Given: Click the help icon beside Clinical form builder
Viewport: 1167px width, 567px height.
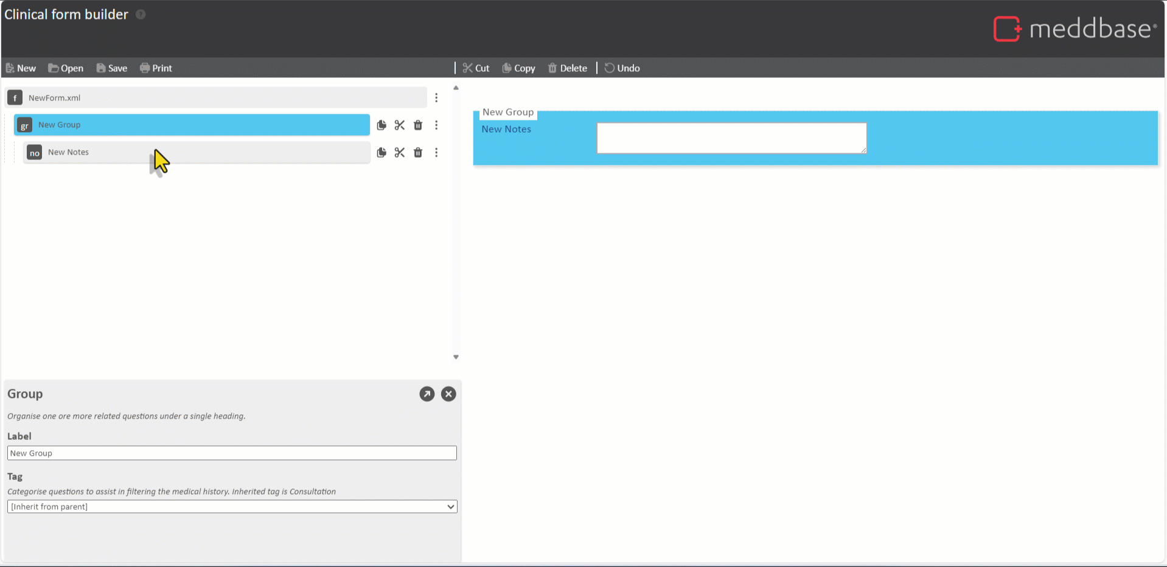Looking at the screenshot, I should [x=141, y=15].
